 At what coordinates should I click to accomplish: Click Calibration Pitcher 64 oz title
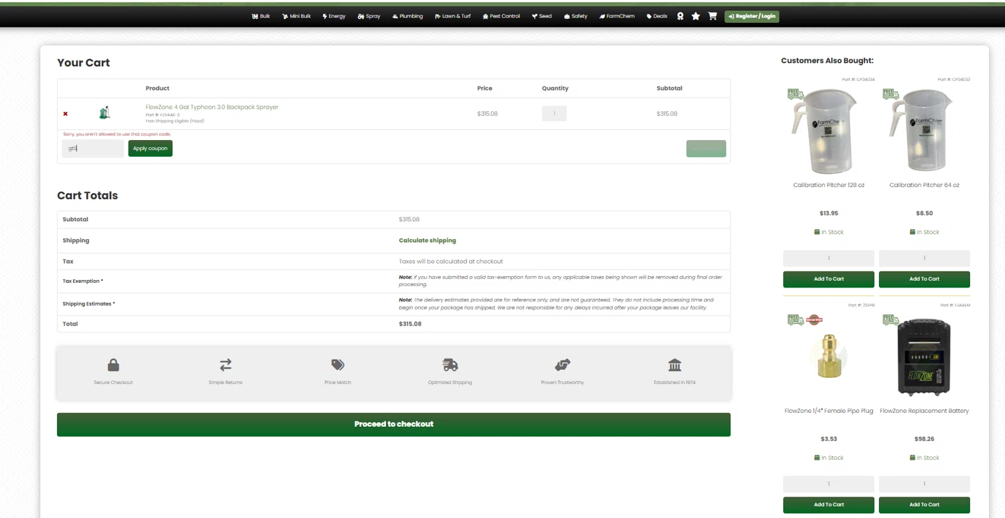(925, 185)
